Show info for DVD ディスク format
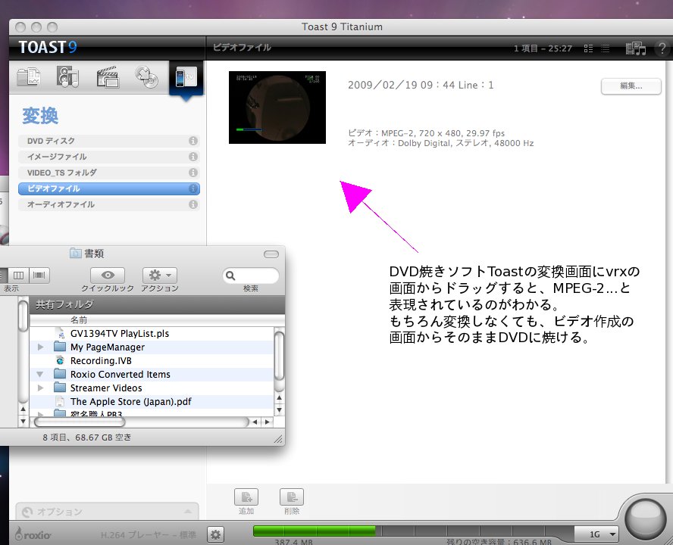Image resolution: width=673 pixels, height=545 pixels. click(193, 141)
